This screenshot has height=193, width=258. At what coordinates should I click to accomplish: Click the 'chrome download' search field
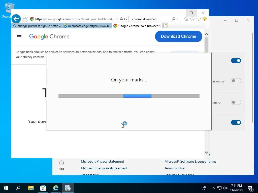(x=151, y=19)
